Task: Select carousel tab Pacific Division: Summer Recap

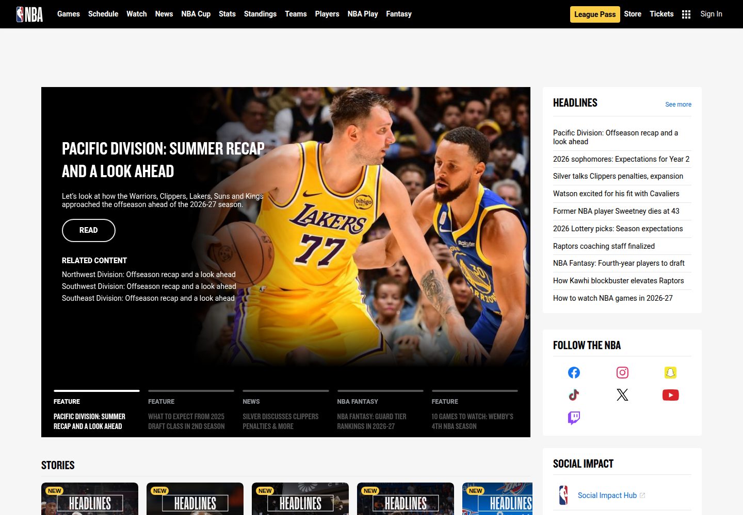Action: 96,411
